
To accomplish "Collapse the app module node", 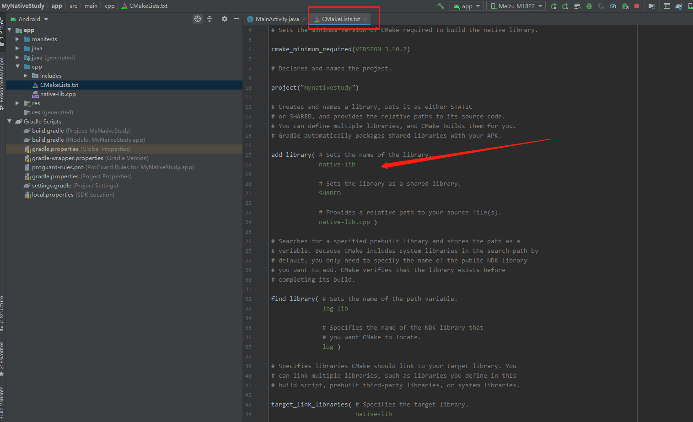I will (10, 30).
